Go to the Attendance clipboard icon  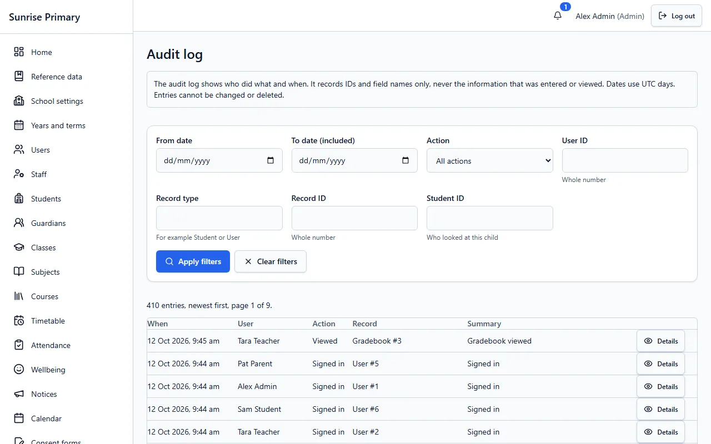[19, 345]
